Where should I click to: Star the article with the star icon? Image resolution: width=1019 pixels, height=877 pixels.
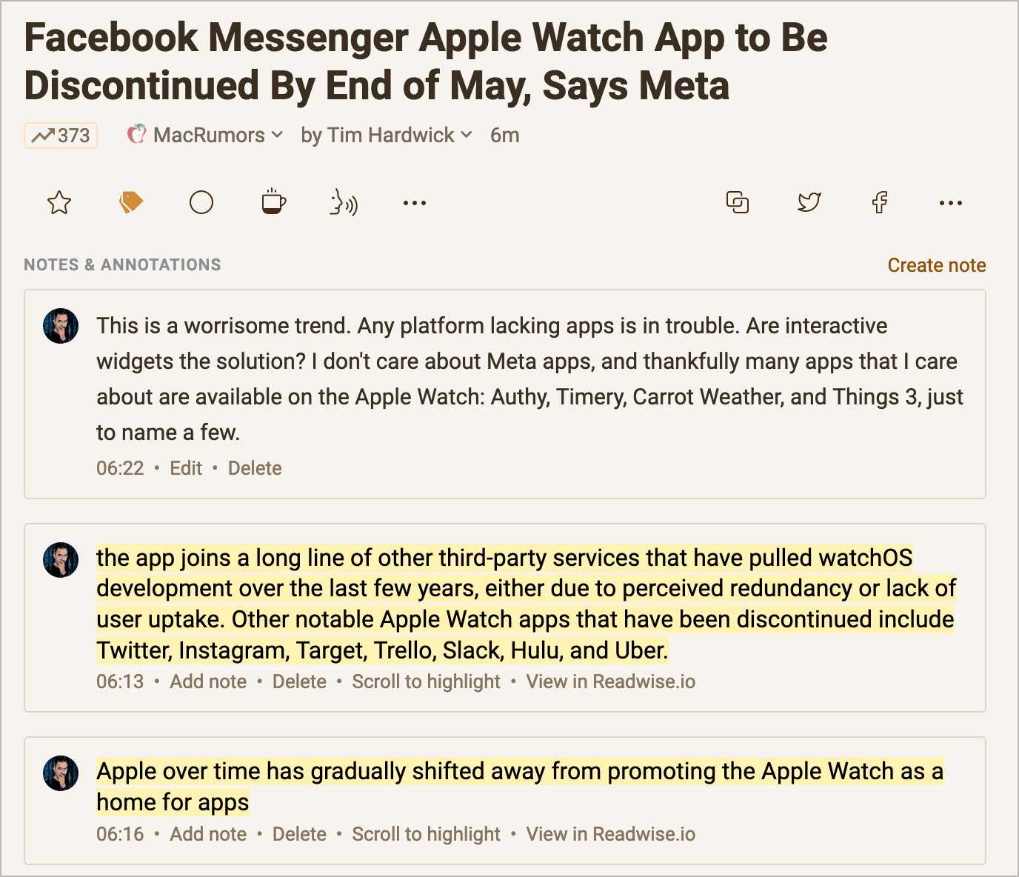click(59, 202)
